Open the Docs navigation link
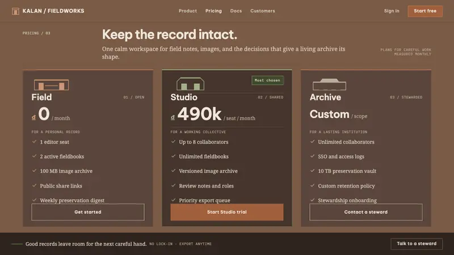This screenshot has height=255, width=454. tap(236, 11)
